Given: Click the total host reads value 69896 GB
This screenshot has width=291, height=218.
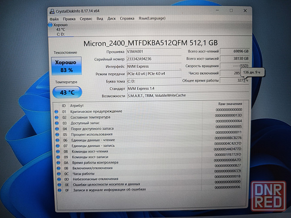Looking at the screenshot, I should 235,51.
